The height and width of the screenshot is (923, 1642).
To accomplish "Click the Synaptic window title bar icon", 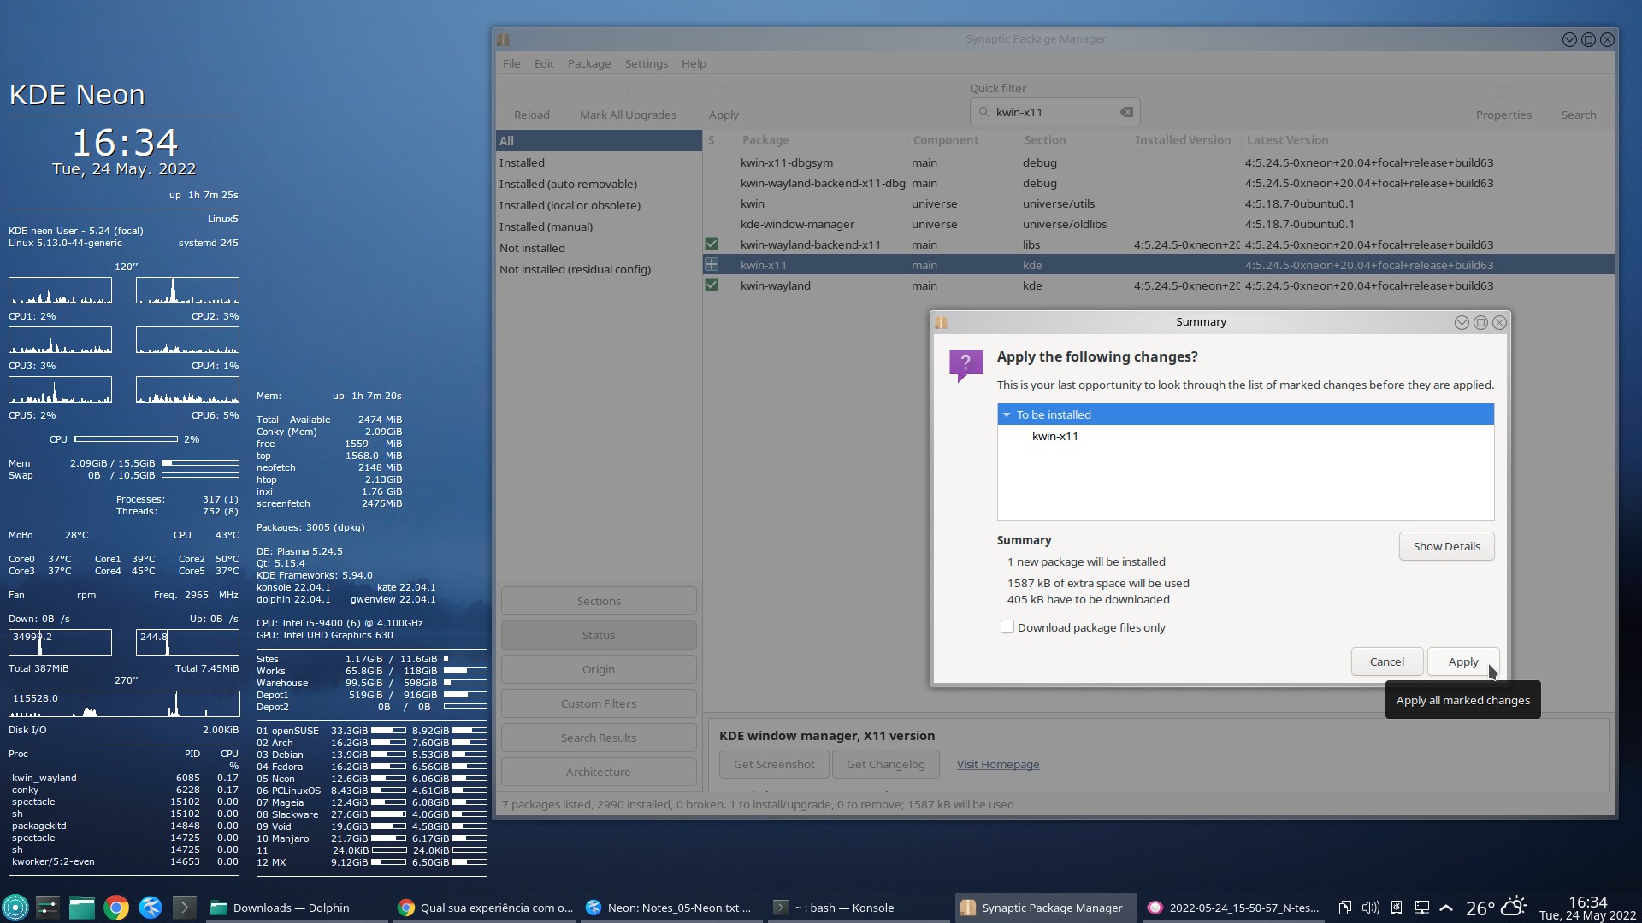I will click(x=503, y=39).
